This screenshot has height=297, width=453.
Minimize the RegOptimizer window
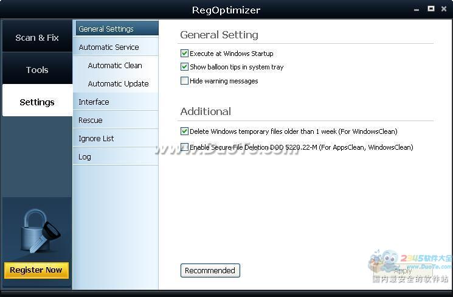[417, 10]
